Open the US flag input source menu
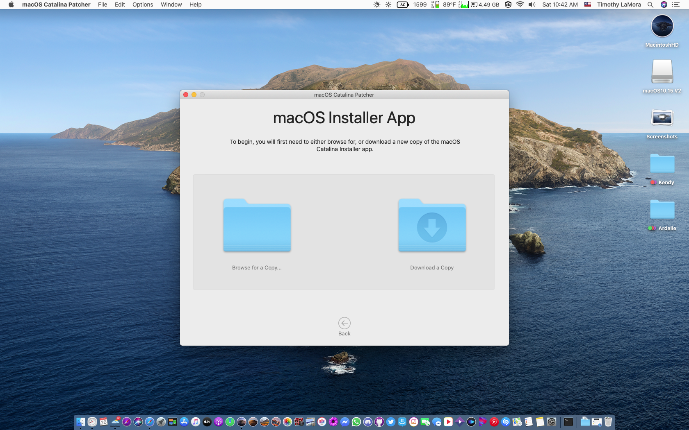The width and height of the screenshot is (689, 430). [588, 5]
